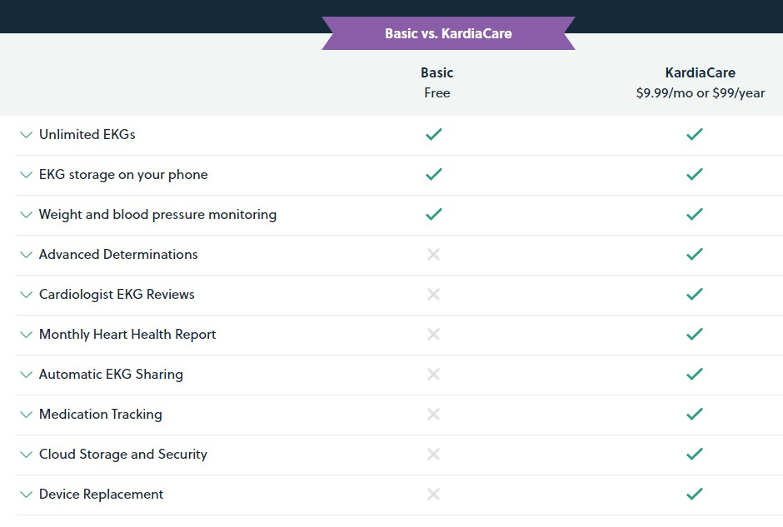Click KardiaCare checkmark for Monthly Heart Health Report
The width and height of the screenshot is (783, 527).
tap(695, 334)
